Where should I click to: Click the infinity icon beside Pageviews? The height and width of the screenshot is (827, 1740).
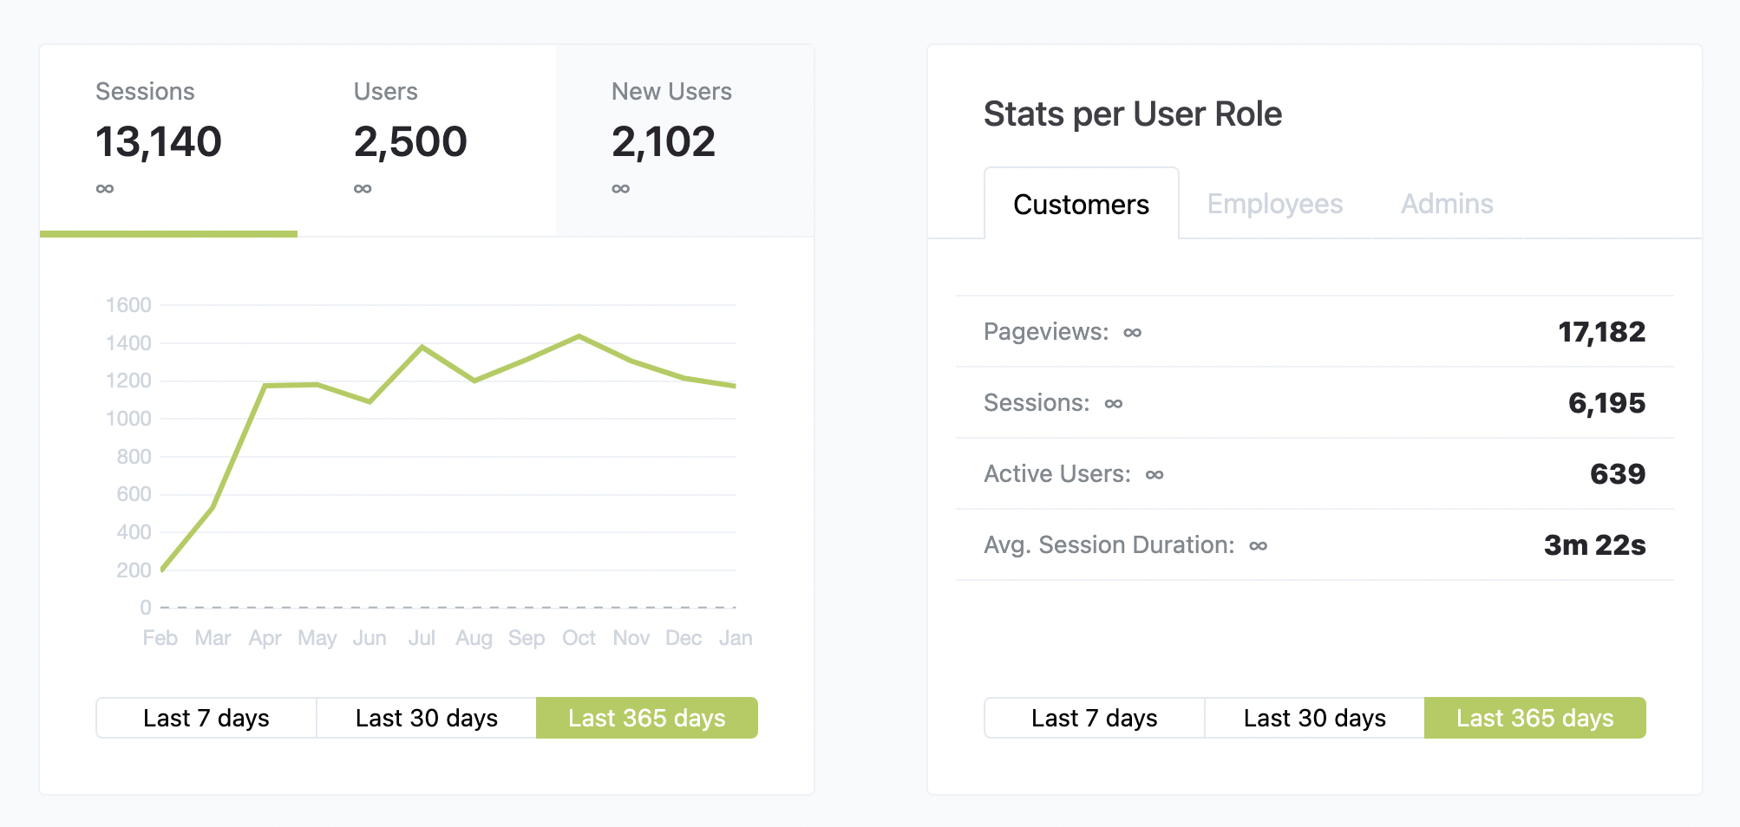tap(1133, 333)
